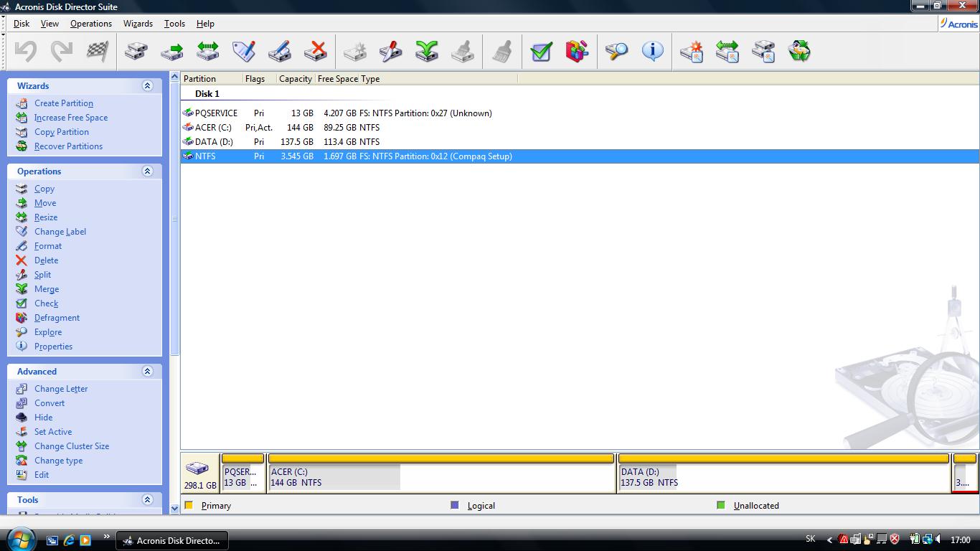Click the Undo arrow in the toolbar
980x551 pixels.
click(x=26, y=51)
